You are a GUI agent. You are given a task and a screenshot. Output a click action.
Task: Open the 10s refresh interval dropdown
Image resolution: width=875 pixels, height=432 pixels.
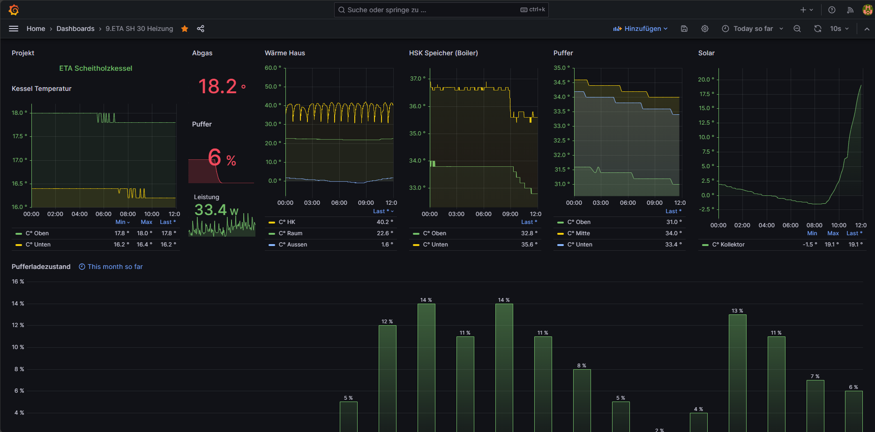coord(839,29)
